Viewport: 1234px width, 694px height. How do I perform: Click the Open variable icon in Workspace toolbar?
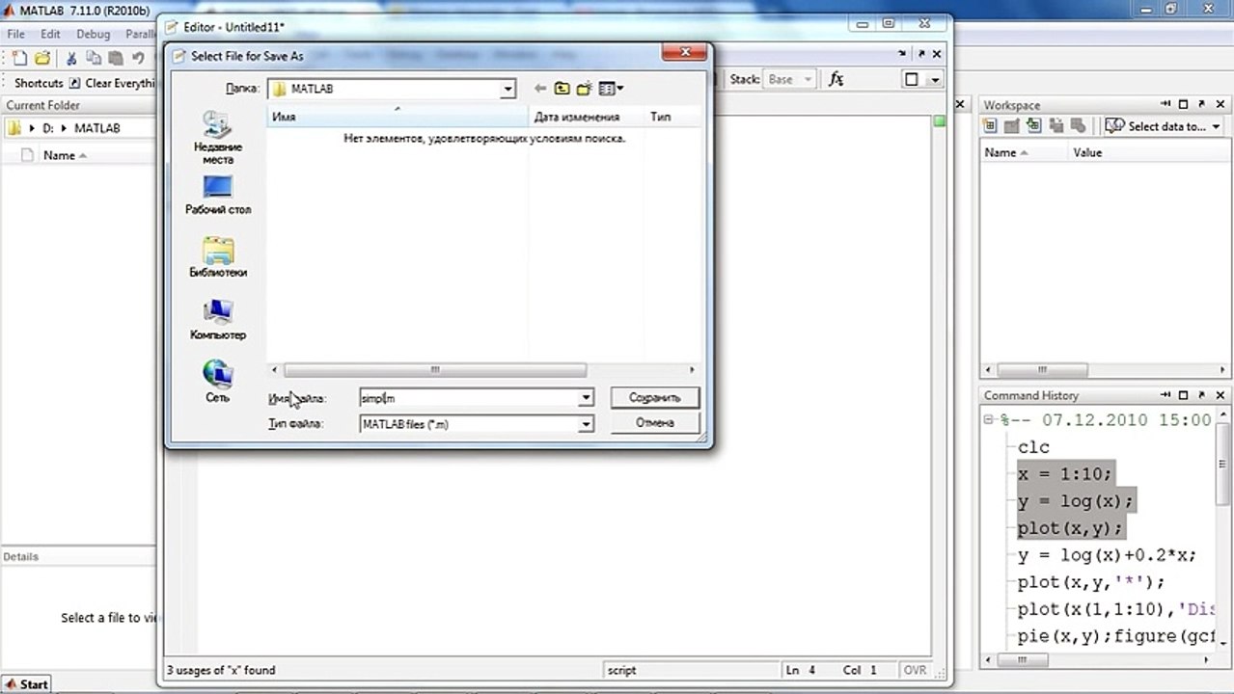click(x=1012, y=126)
